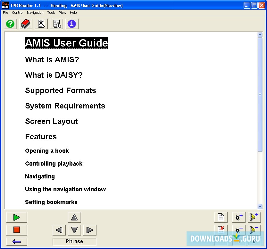Click the right navigation triangle
Viewport: 267px width, 249px height.
(x=90, y=230)
